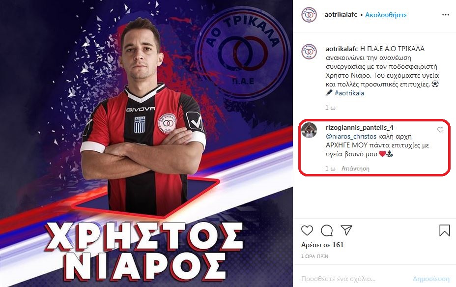Save the post with the bookmark icon
This screenshot has width=456, height=287.
click(444, 230)
